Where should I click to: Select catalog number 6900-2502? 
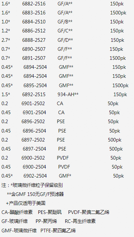coord(33,158)
